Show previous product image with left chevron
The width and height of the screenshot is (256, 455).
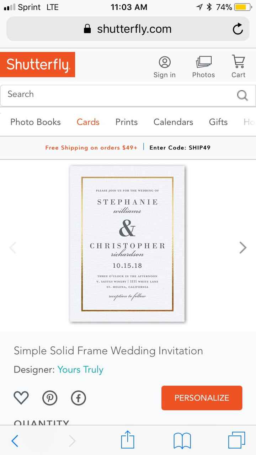pyautogui.click(x=13, y=247)
